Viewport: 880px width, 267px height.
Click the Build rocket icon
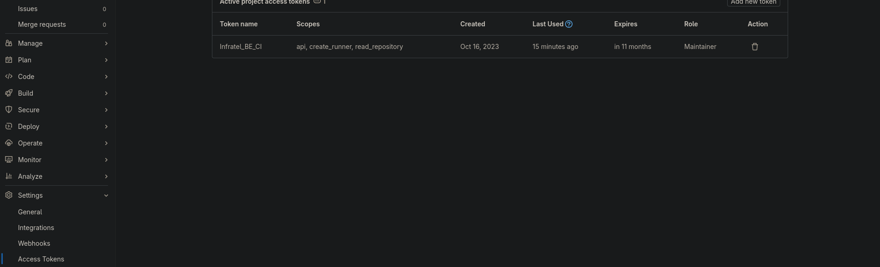pyautogui.click(x=9, y=93)
